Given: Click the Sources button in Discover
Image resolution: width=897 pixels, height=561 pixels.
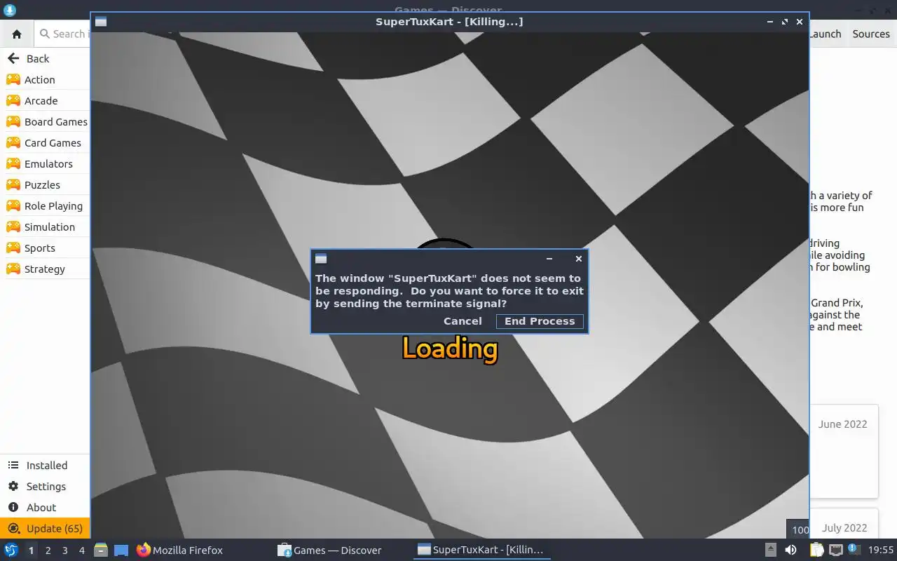Looking at the screenshot, I should [871, 34].
